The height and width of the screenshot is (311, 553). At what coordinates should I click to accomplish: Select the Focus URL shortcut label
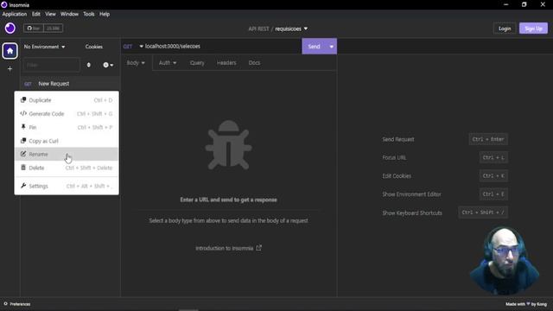tap(394, 157)
